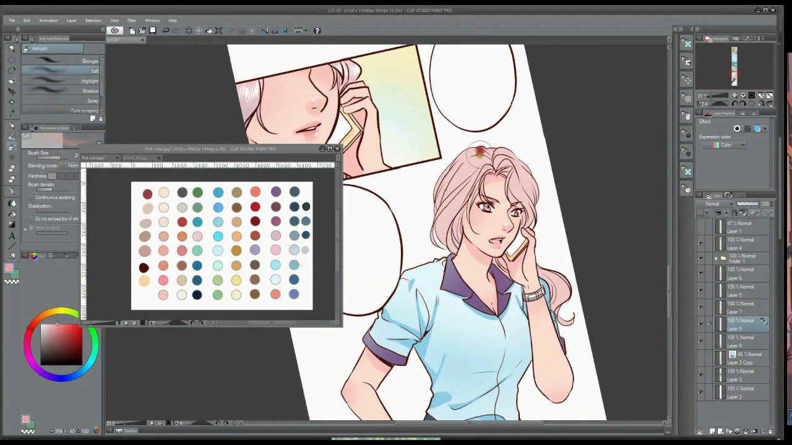Click the Save floppy disk icon

tap(153, 30)
